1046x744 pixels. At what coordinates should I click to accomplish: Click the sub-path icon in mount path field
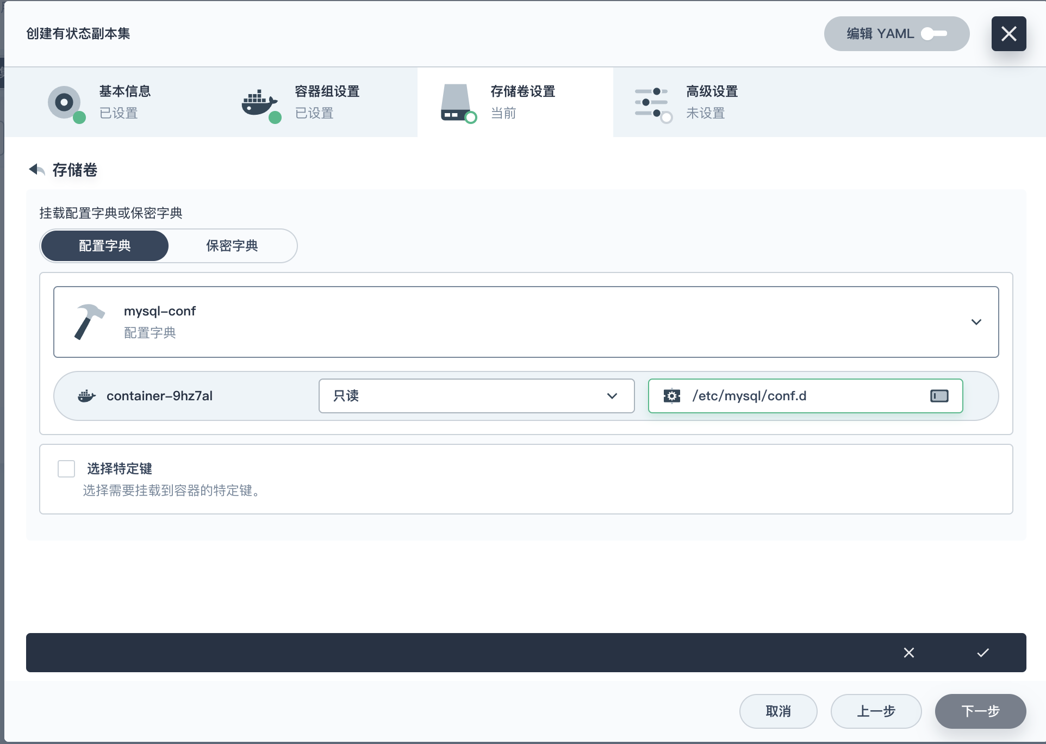939,396
